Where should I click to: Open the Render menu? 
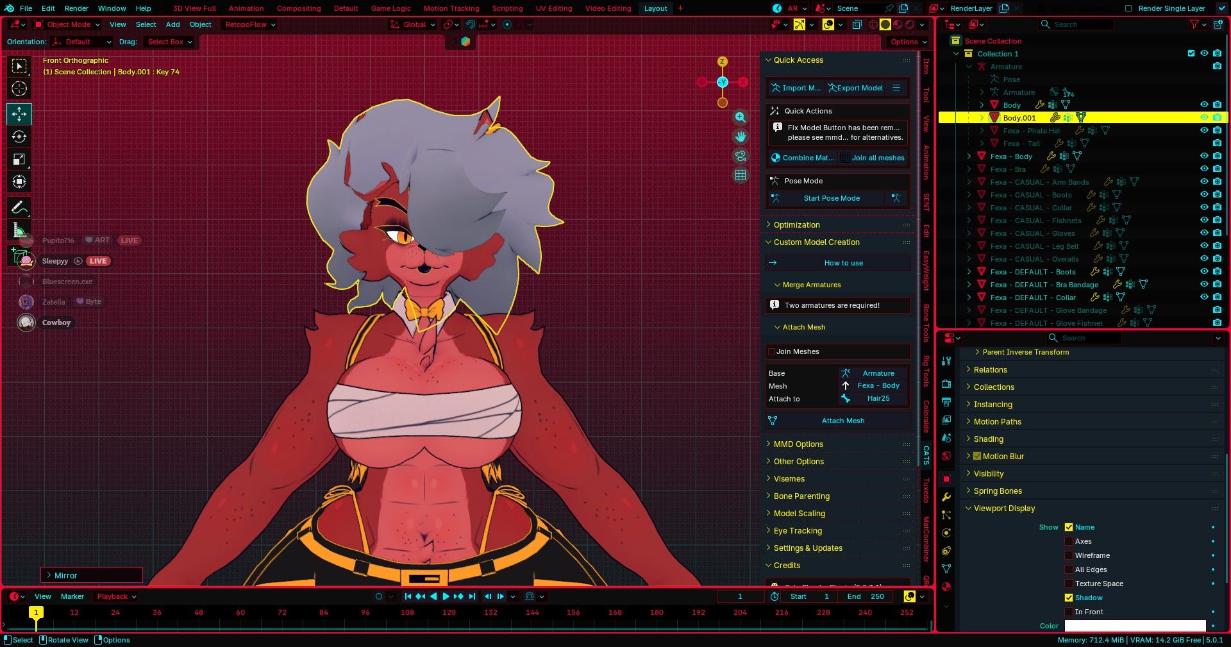[x=76, y=8]
